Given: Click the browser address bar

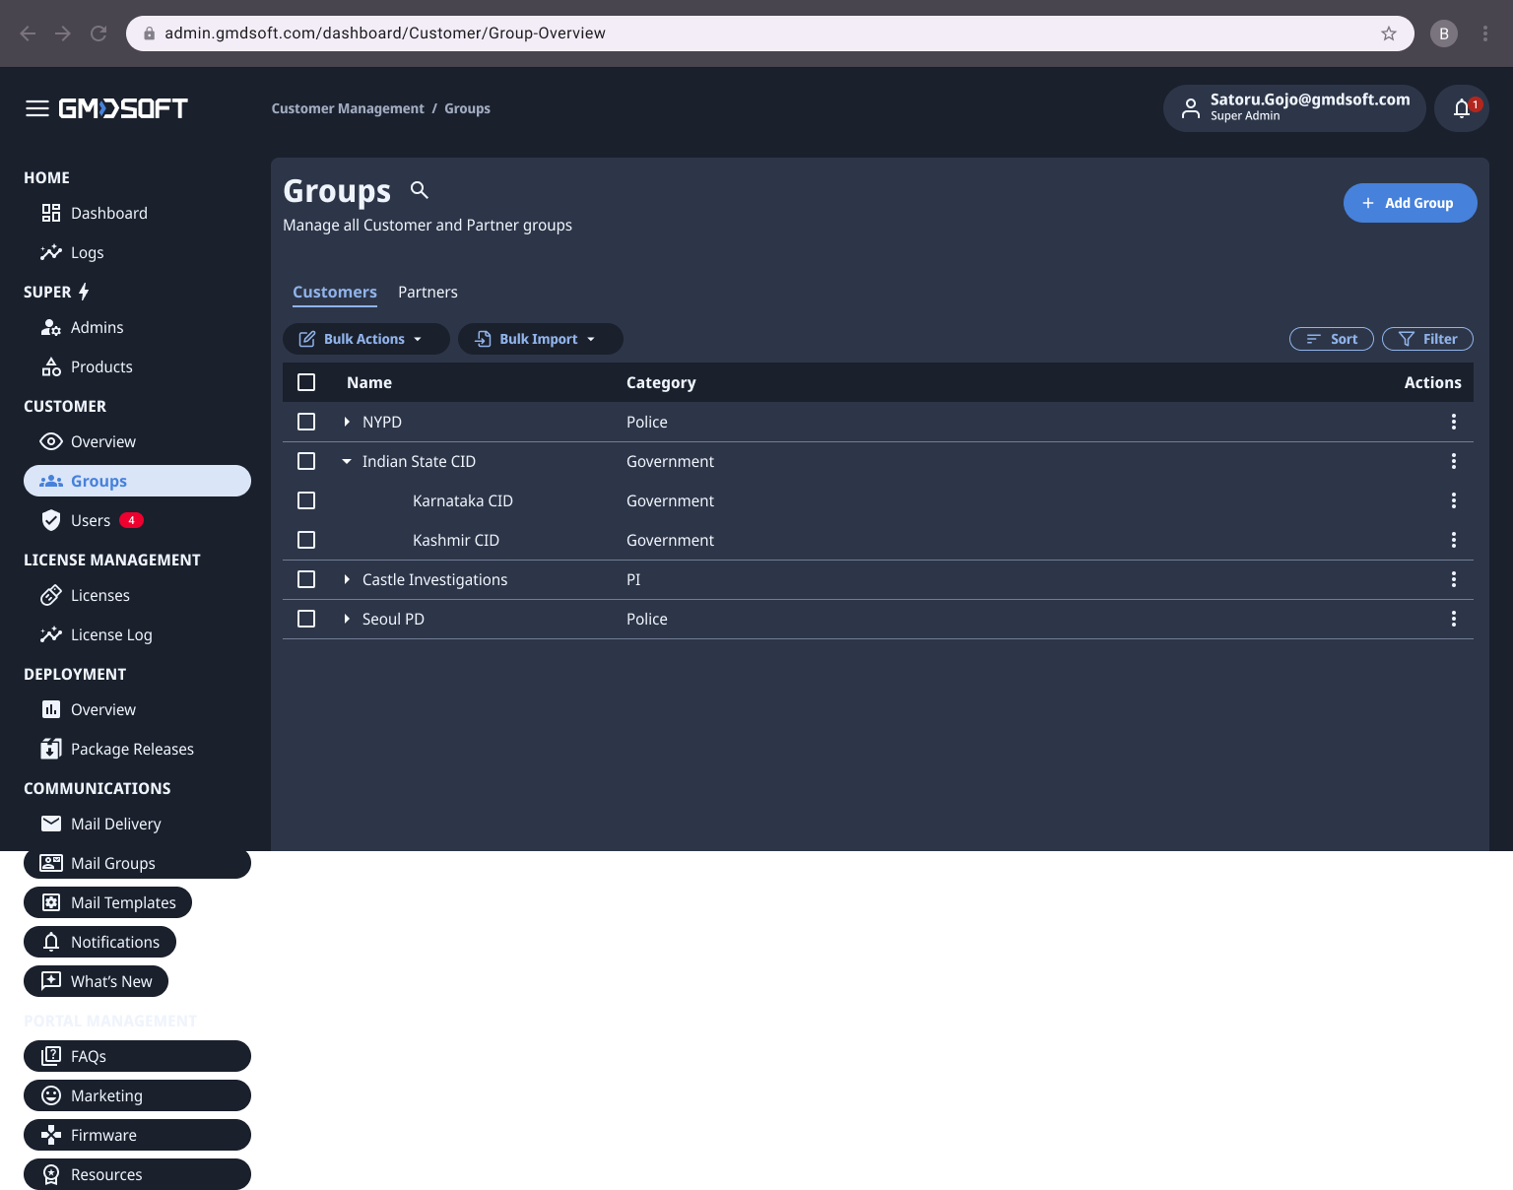Looking at the screenshot, I should [768, 33].
